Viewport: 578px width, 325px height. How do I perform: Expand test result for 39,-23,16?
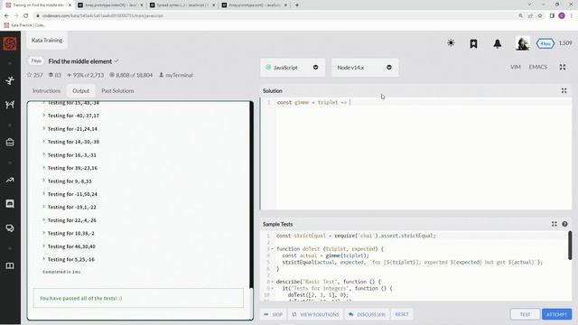[x=70, y=168]
